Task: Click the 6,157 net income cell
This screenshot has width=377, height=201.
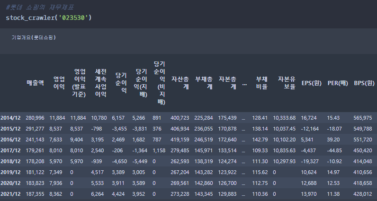Action: pos(118,118)
